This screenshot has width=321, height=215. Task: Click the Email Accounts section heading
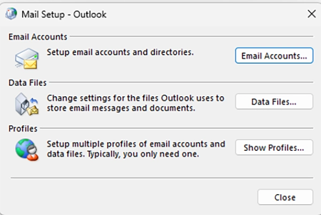click(x=38, y=37)
